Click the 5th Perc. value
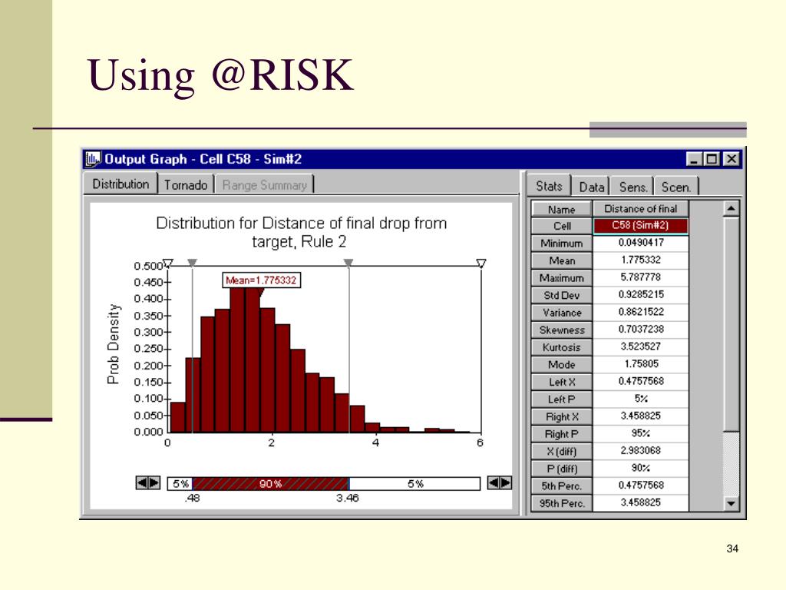 [641, 486]
